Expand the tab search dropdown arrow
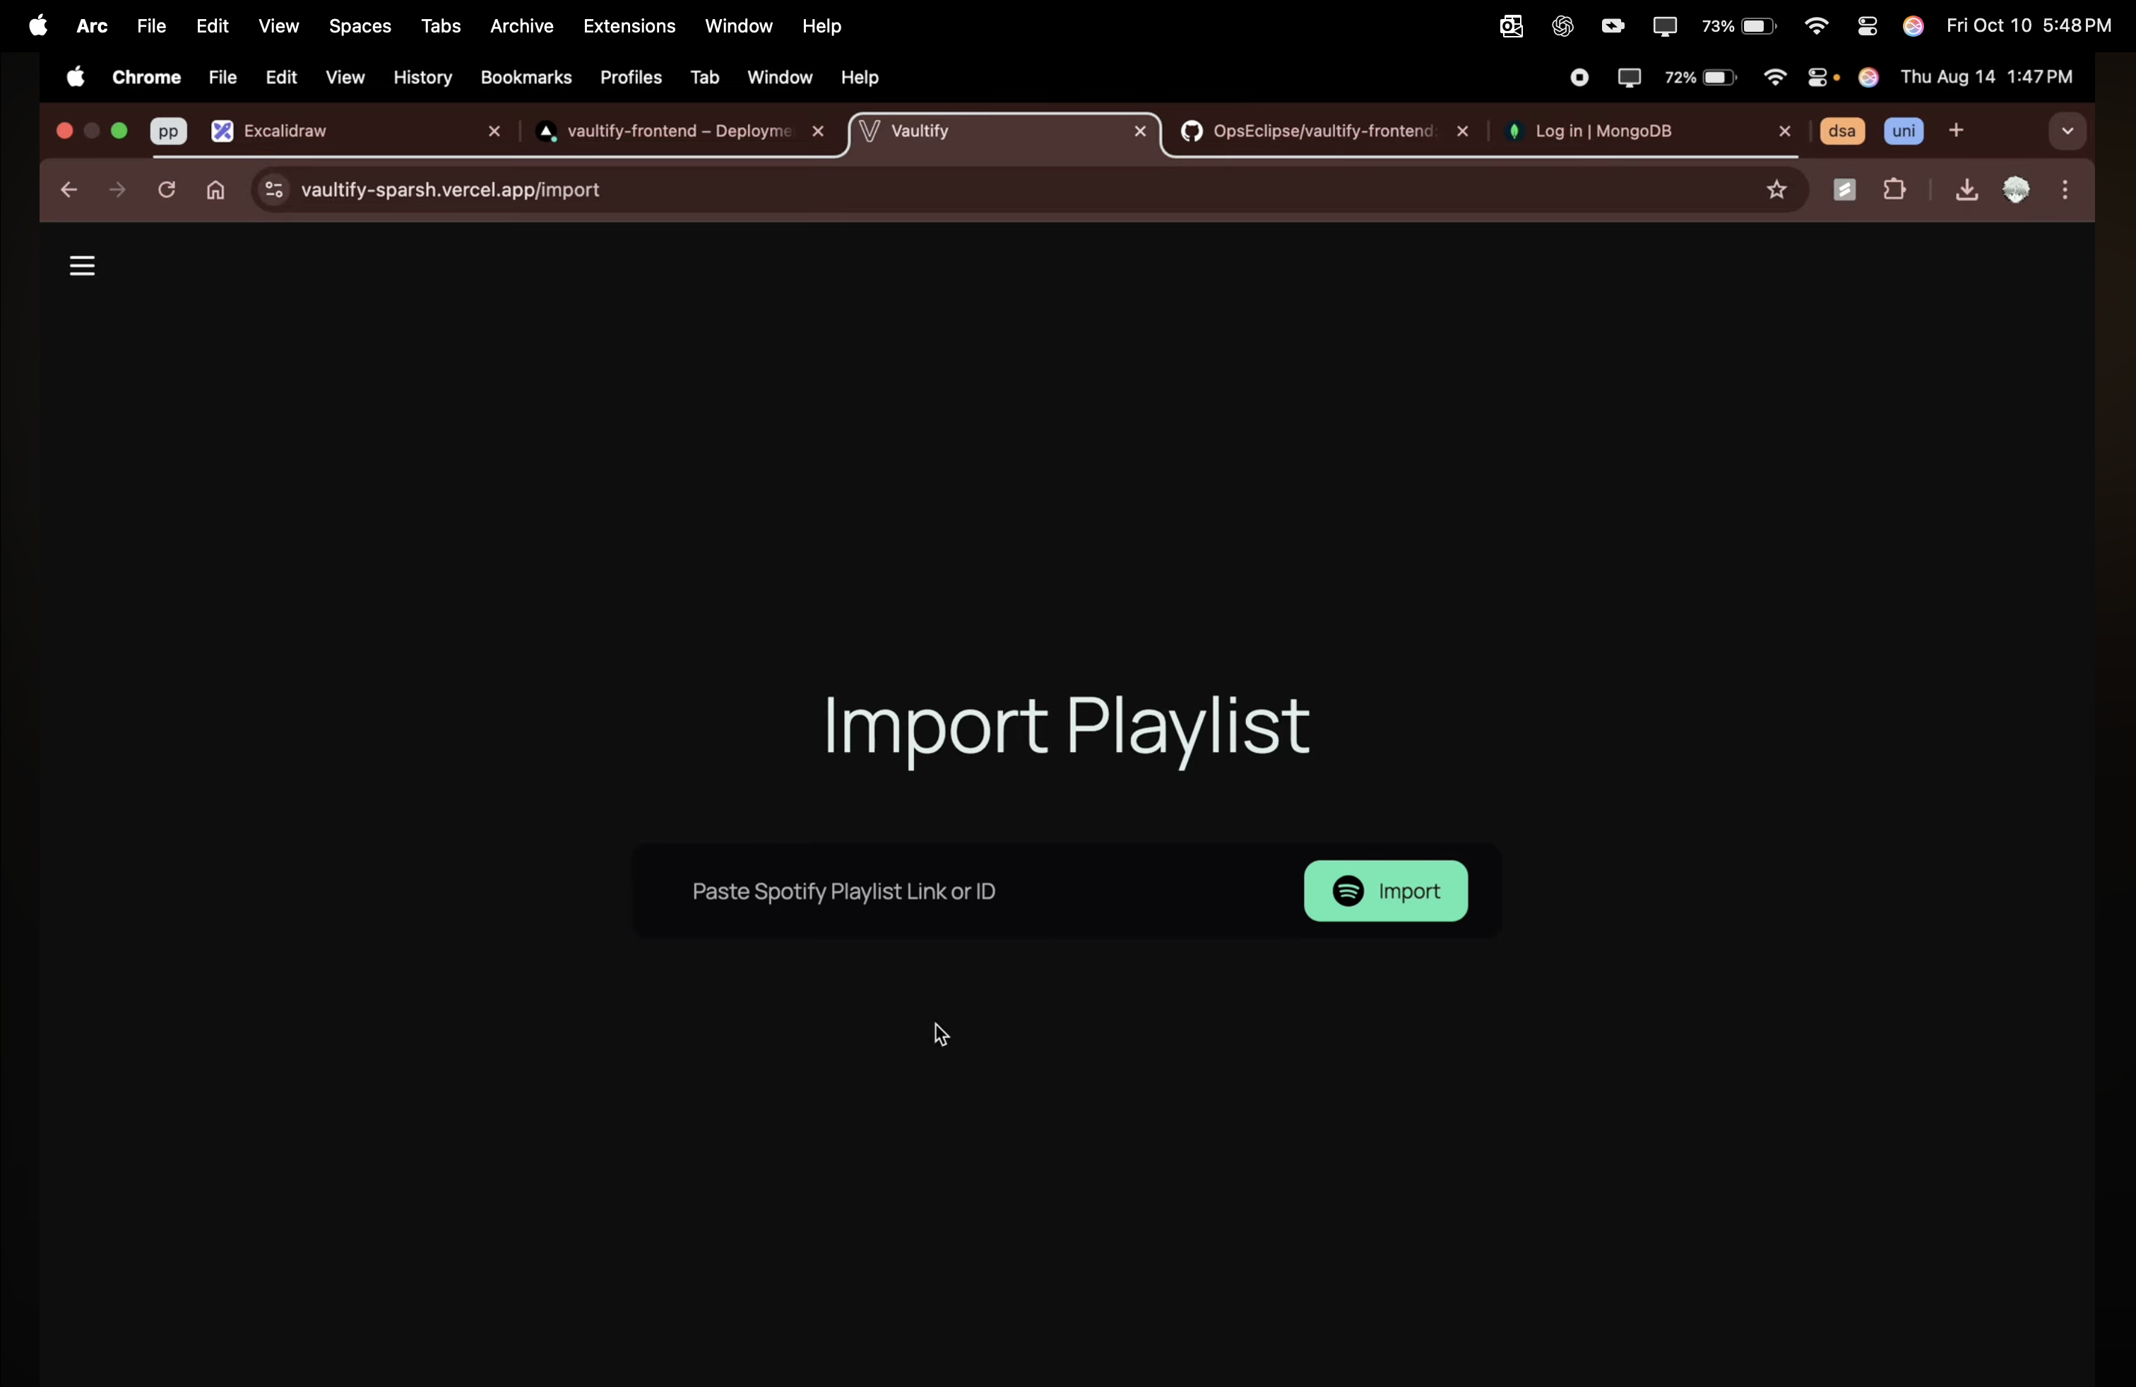 coord(2067,132)
